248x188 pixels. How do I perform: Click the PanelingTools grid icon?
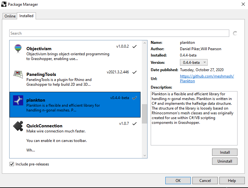tap(18, 74)
